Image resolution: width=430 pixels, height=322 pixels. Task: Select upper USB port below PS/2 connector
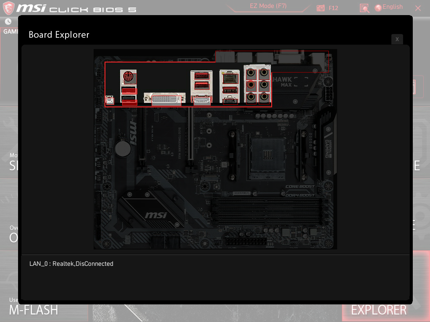[129, 91]
